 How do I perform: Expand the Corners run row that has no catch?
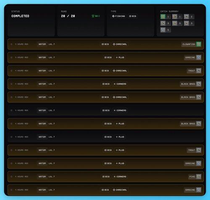click(x=106, y=110)
